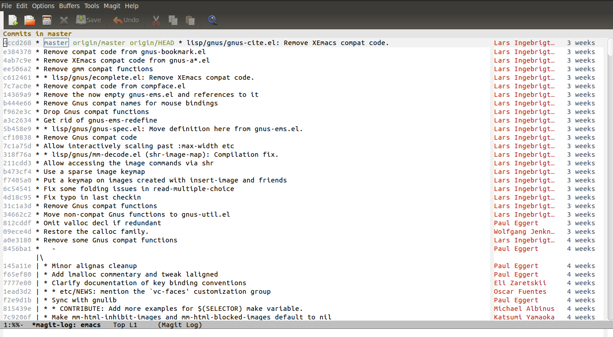Select commit hash 318f76a
Image resolution: width=613 pixels, height=337 pixels.
point(18,155)
